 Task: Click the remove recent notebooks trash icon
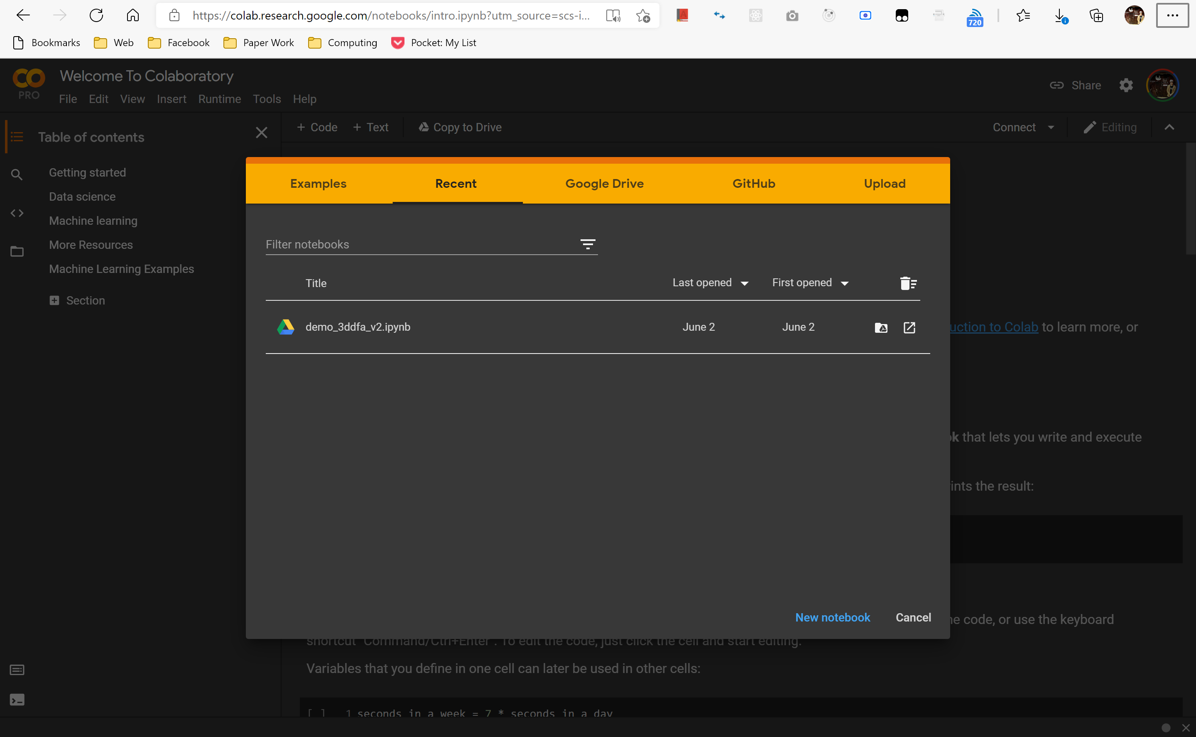pyautogui.click(x=908, y=283)
